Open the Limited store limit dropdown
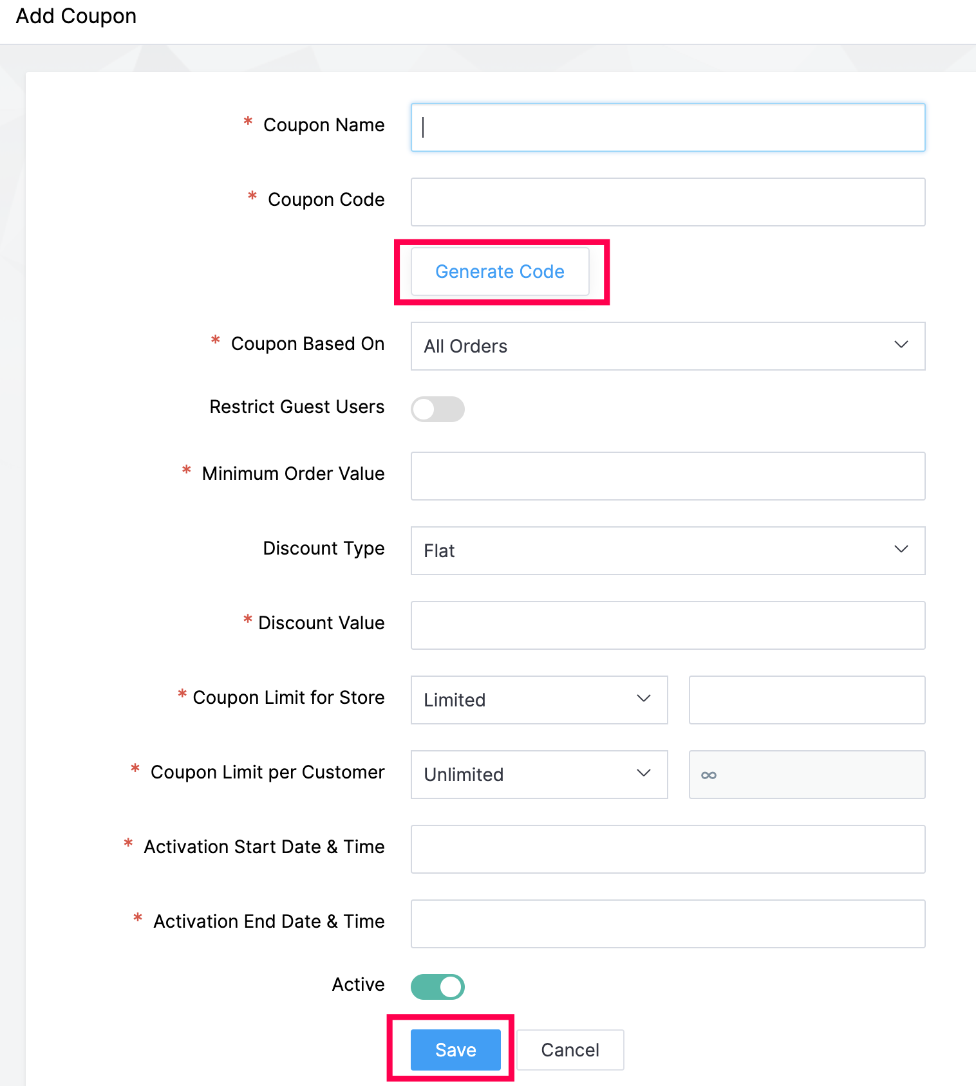The width and height of the screenshot is (976, 1086). (x=540, y=700)
